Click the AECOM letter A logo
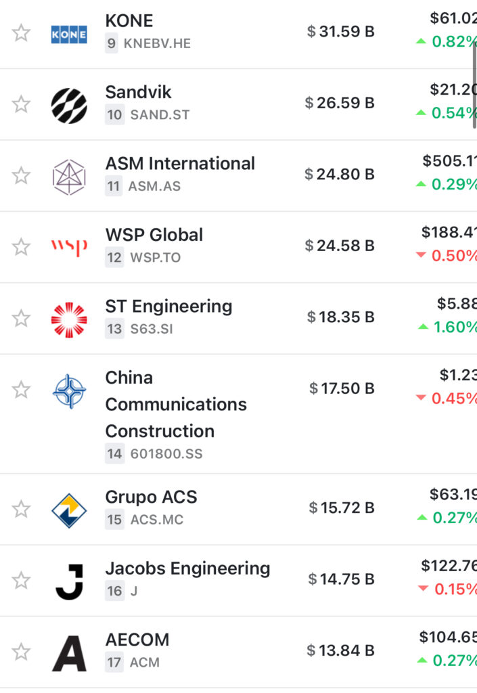This screenshot has height=693, width=477. (x=69, y=654)
